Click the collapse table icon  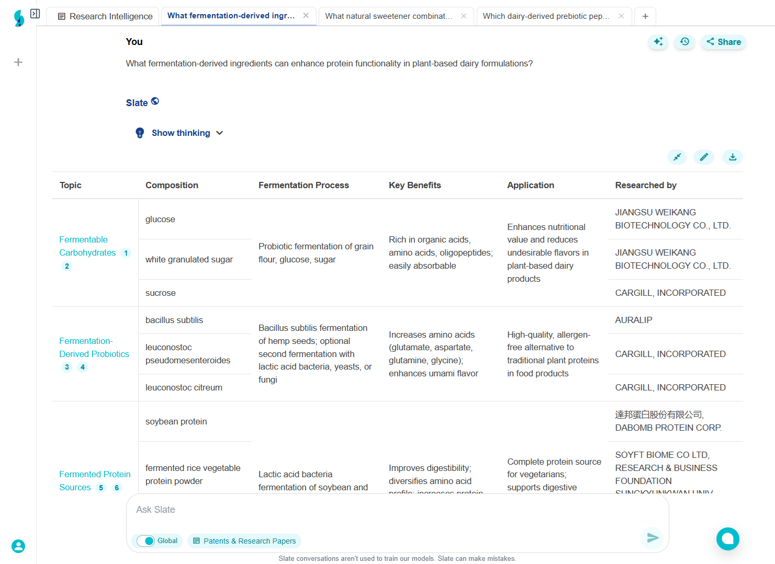point(677,157)
